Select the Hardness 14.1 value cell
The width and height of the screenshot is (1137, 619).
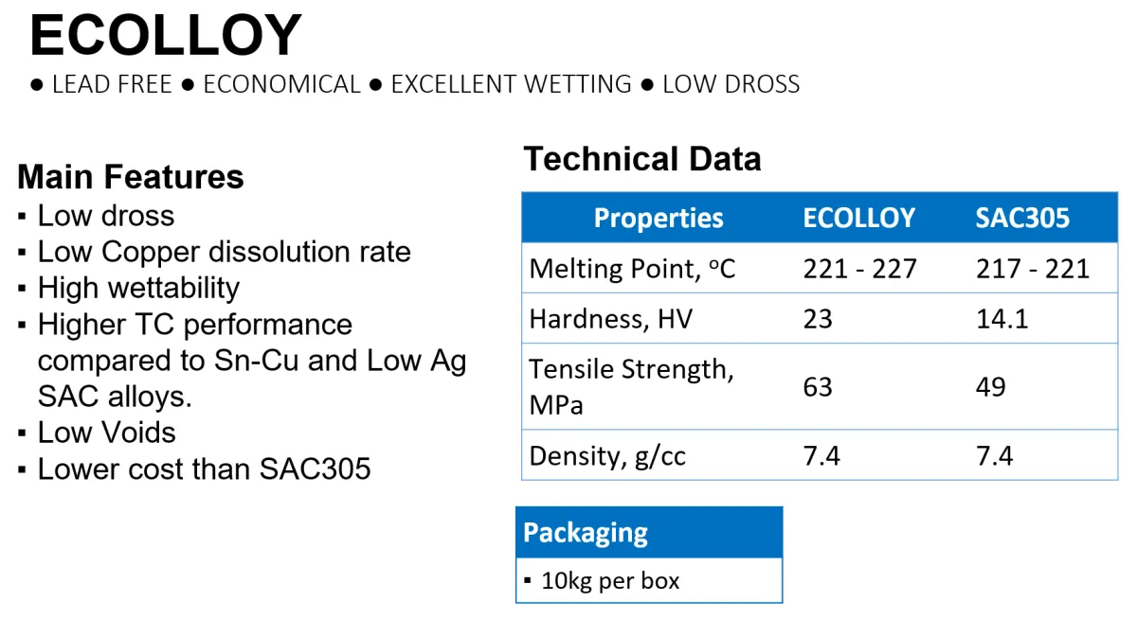click(1002, 319)
